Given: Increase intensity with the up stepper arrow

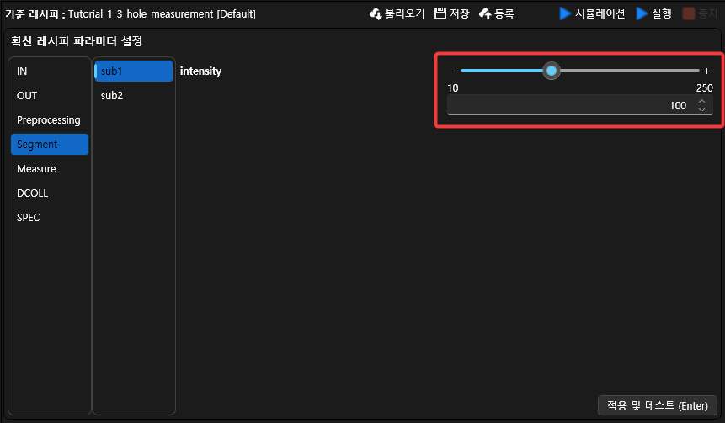Looking at the screenshot, I should pyautogui.click(x=702, y=101).
